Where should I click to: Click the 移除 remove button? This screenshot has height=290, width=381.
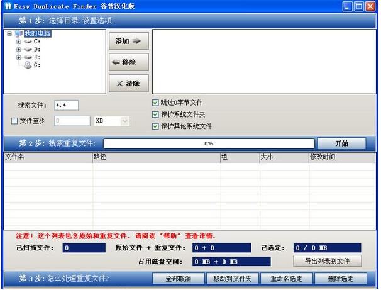(x=129, y=62)
